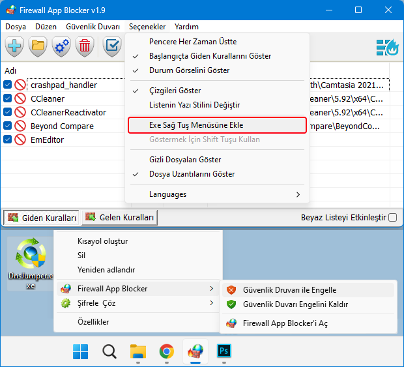The width and height of the screenshot is (404, 367).
Task: Click the blocked sign icon beside EmEditor
Action: pyautogui.click(x=20, y=139)
